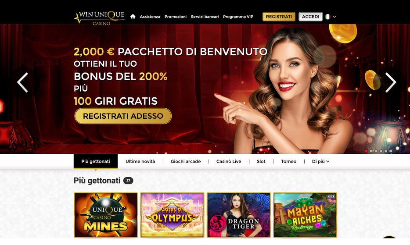Click the Win Unique Casino logo

click(x=99, y=18)
